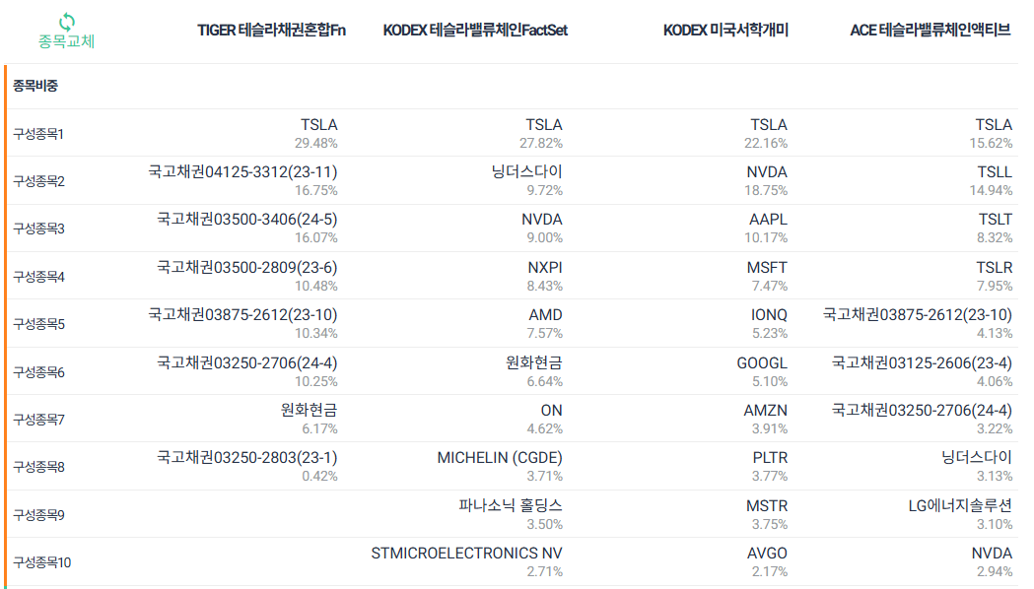Viewport: 1034px width, 589px height.
Task: Click LG에너지솔루션 cell
Action: point(960,514)
